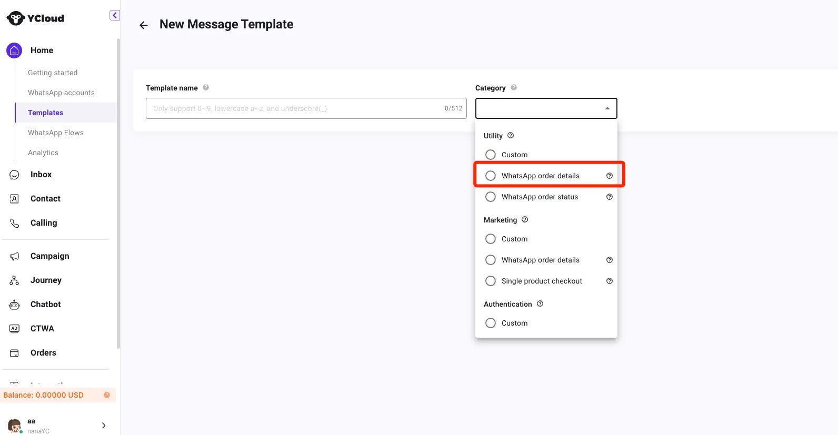Click the Template name help icon
Viewport: 838px width, 435px height.
click(206, 88)
